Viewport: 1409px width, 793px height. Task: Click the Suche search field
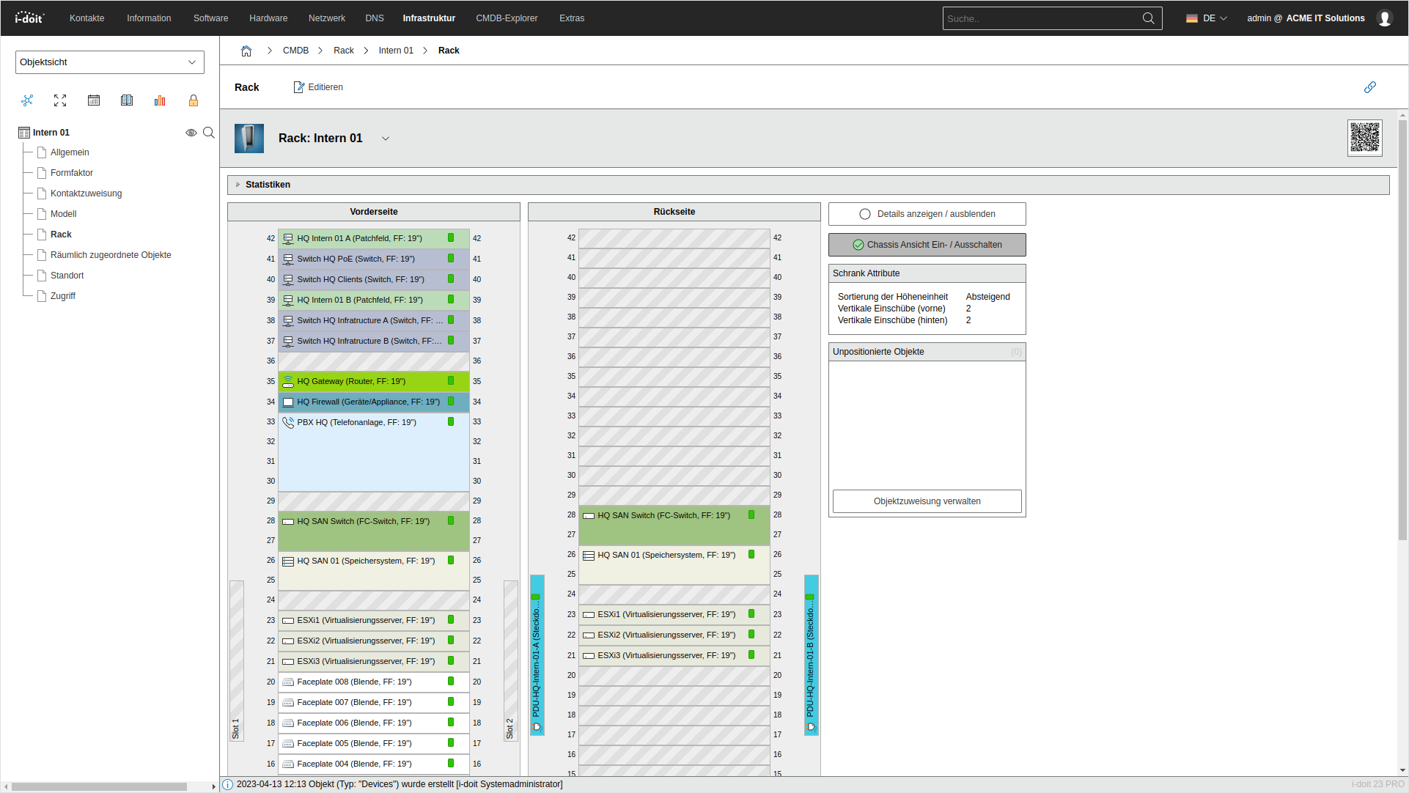(1041, 18)
